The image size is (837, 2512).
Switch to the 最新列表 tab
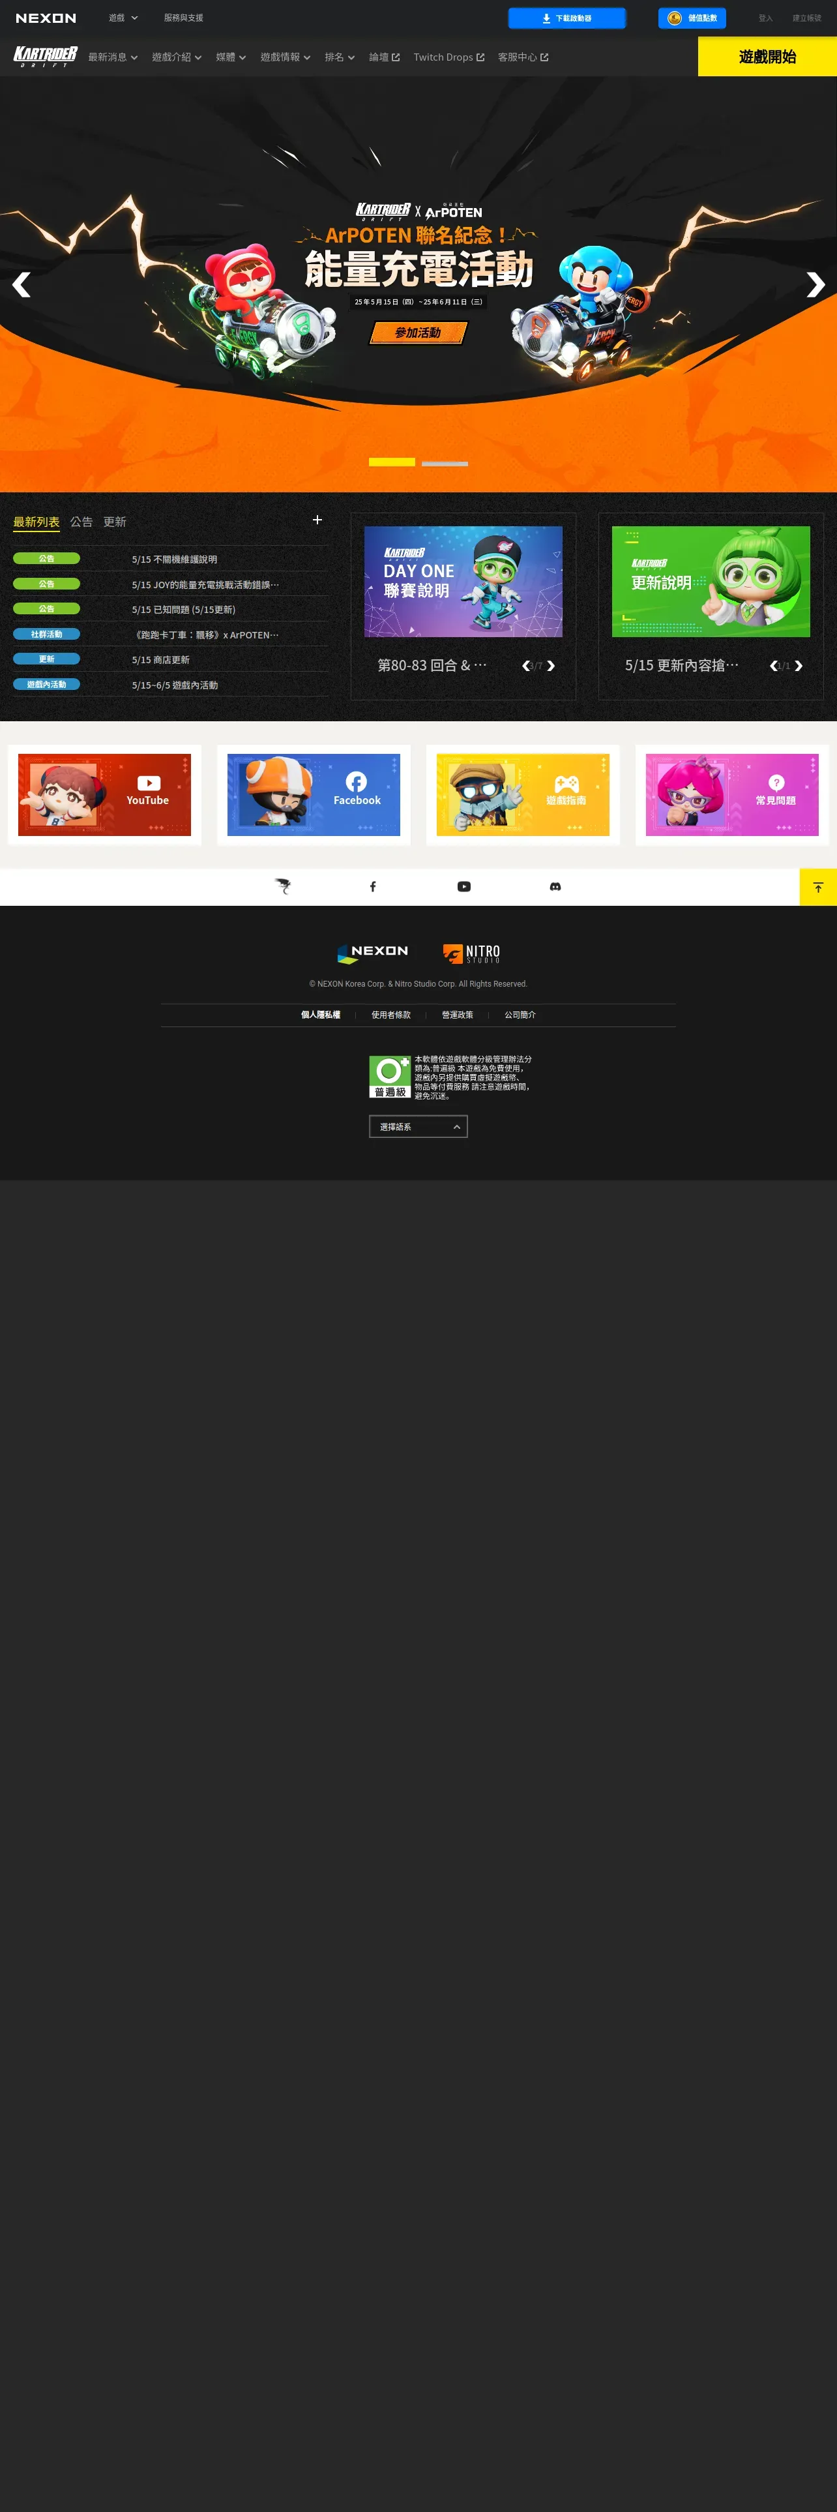point(36,522)
